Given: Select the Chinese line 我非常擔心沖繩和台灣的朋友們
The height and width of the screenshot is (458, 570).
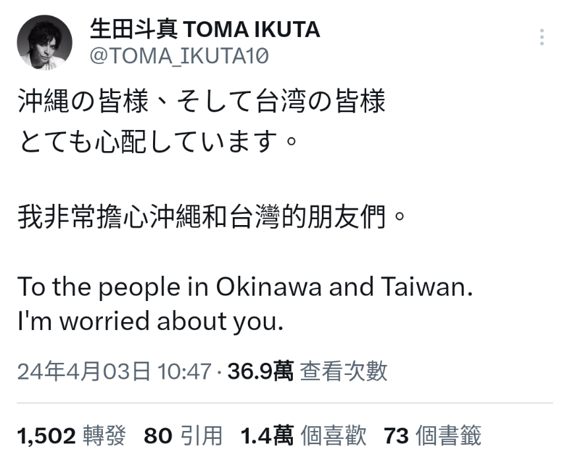Looking at the screenshot, I should [x=211, y=217].
